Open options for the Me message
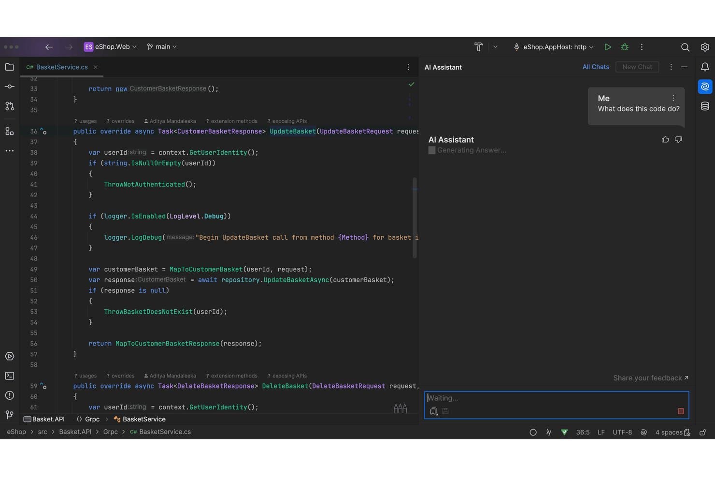The width and height of the screenshot is (715, 477). [673, 98]
